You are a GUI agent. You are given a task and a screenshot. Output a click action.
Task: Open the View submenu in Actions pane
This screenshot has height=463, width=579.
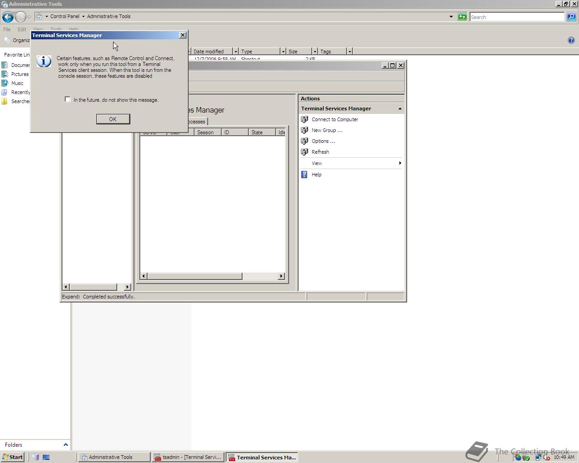pos(351,163)
